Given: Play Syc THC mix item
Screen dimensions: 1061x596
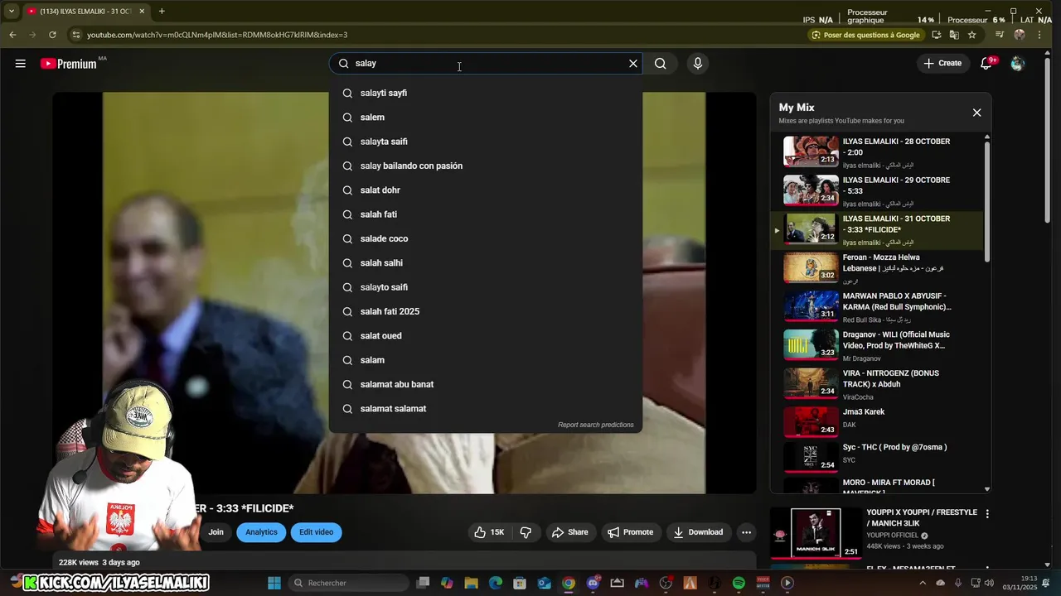Looking at the screenshot, I should 879,457.
